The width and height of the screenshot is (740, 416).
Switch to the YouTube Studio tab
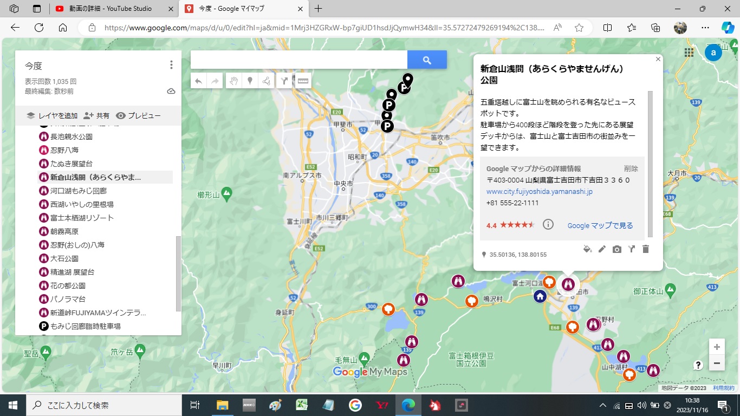coord(113,9)
